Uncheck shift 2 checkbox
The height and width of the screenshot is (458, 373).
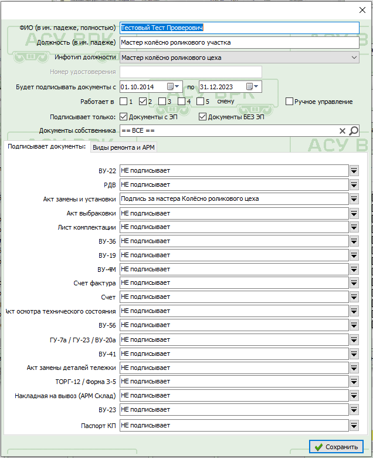point(143,102)
